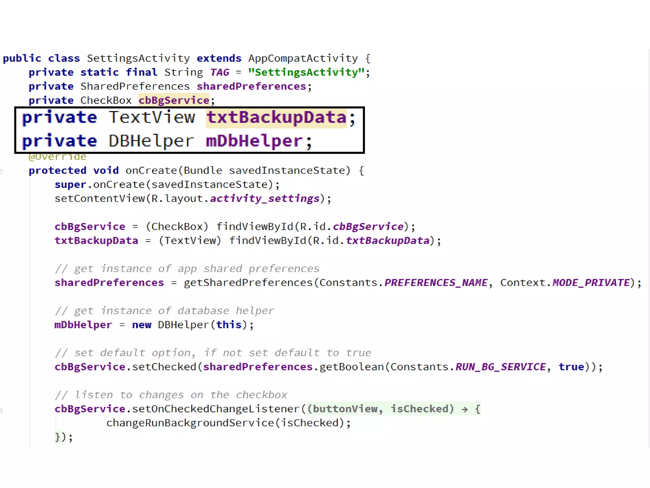
Task: Click the closing '});' of the lambda
Action: coord(64,437)
